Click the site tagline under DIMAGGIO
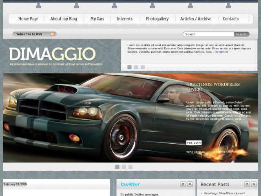The image size is (261, 196). coord(56,65)
